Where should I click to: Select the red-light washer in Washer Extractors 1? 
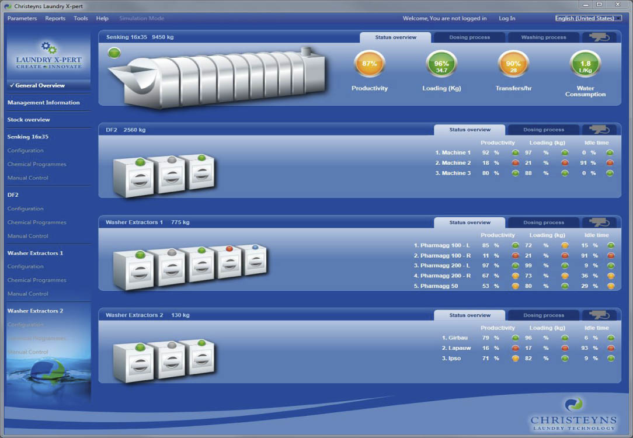228,262
